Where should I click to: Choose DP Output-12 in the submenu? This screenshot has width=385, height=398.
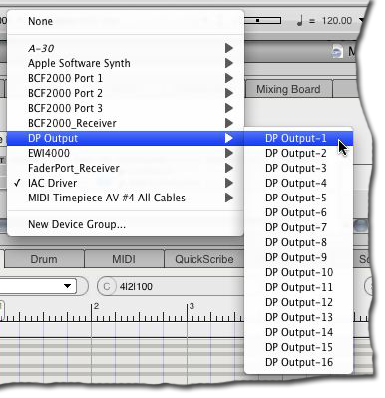pyautogui.click(x=298, y=302)
